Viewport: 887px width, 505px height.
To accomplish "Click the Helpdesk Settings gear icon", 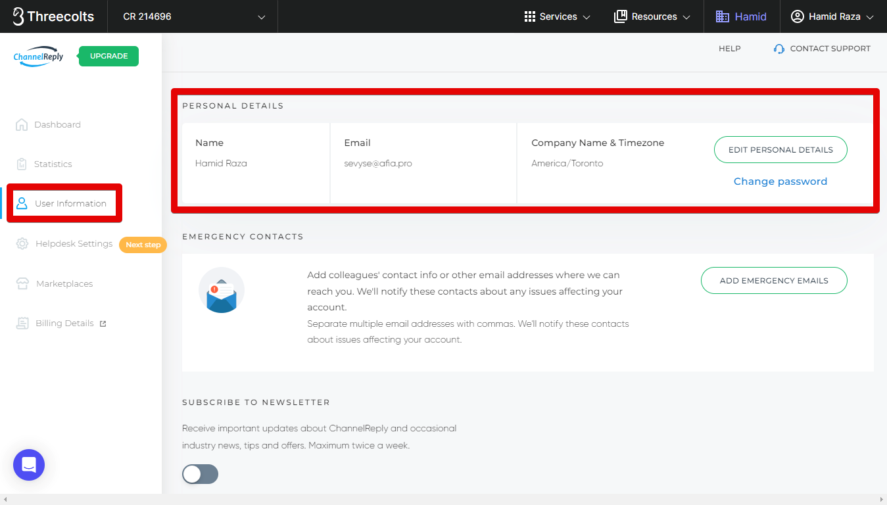I will pyautogui.click(x=22, y=244).
